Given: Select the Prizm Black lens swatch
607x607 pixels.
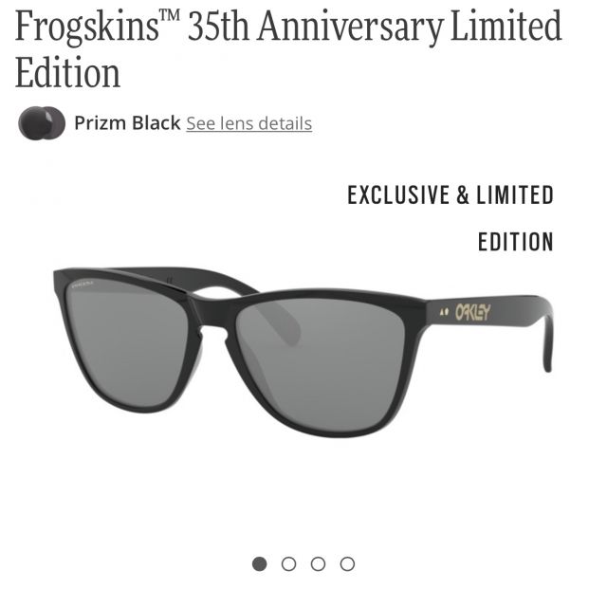Looking at the screenshot, I should point(42,123).
